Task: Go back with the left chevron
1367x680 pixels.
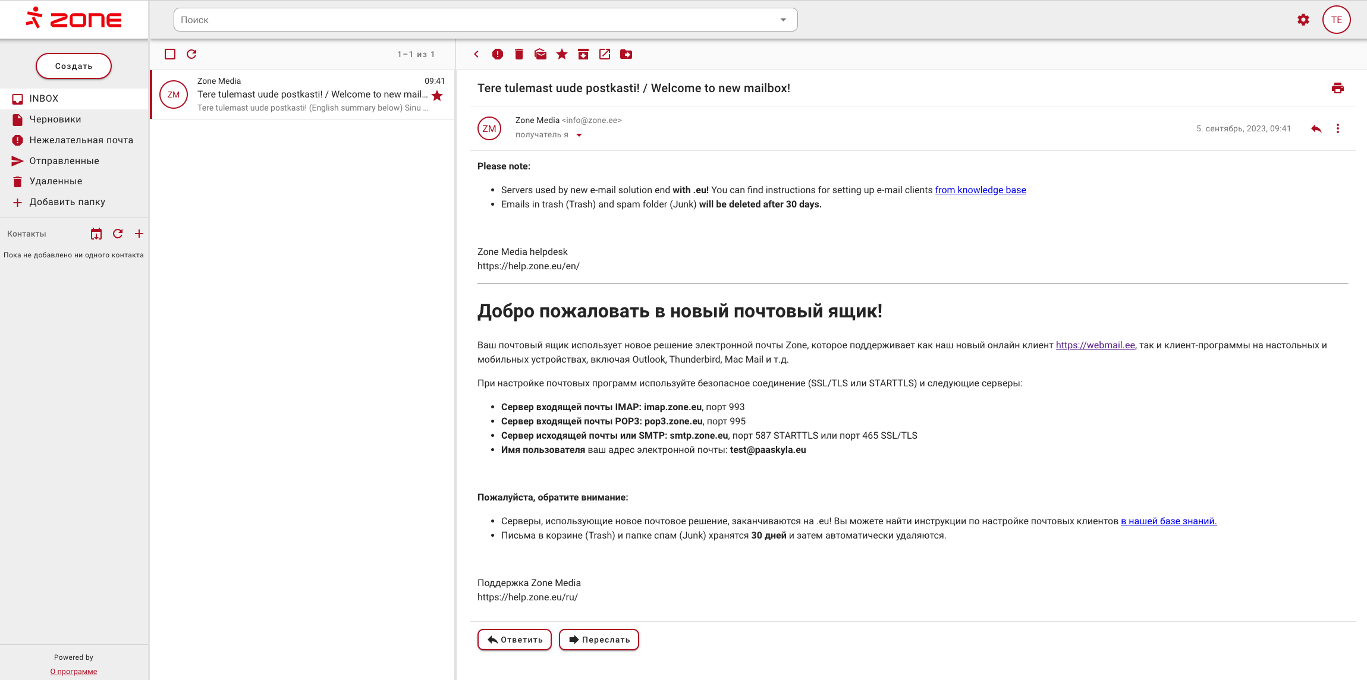Action: pyautogui.click(x=476, y=54)
